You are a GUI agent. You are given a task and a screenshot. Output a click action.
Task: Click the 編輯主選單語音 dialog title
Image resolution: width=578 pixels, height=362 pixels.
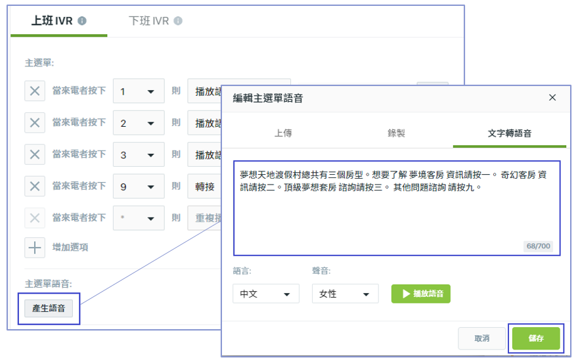pyautogui.click(x=267, y=99)
